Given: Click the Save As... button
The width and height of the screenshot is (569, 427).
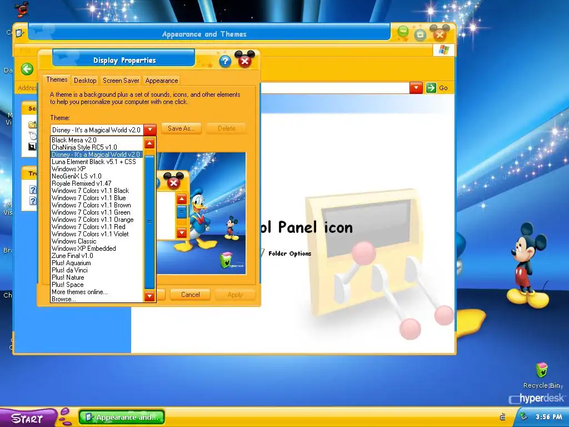Looking at the screenshot, I should 181,128.
